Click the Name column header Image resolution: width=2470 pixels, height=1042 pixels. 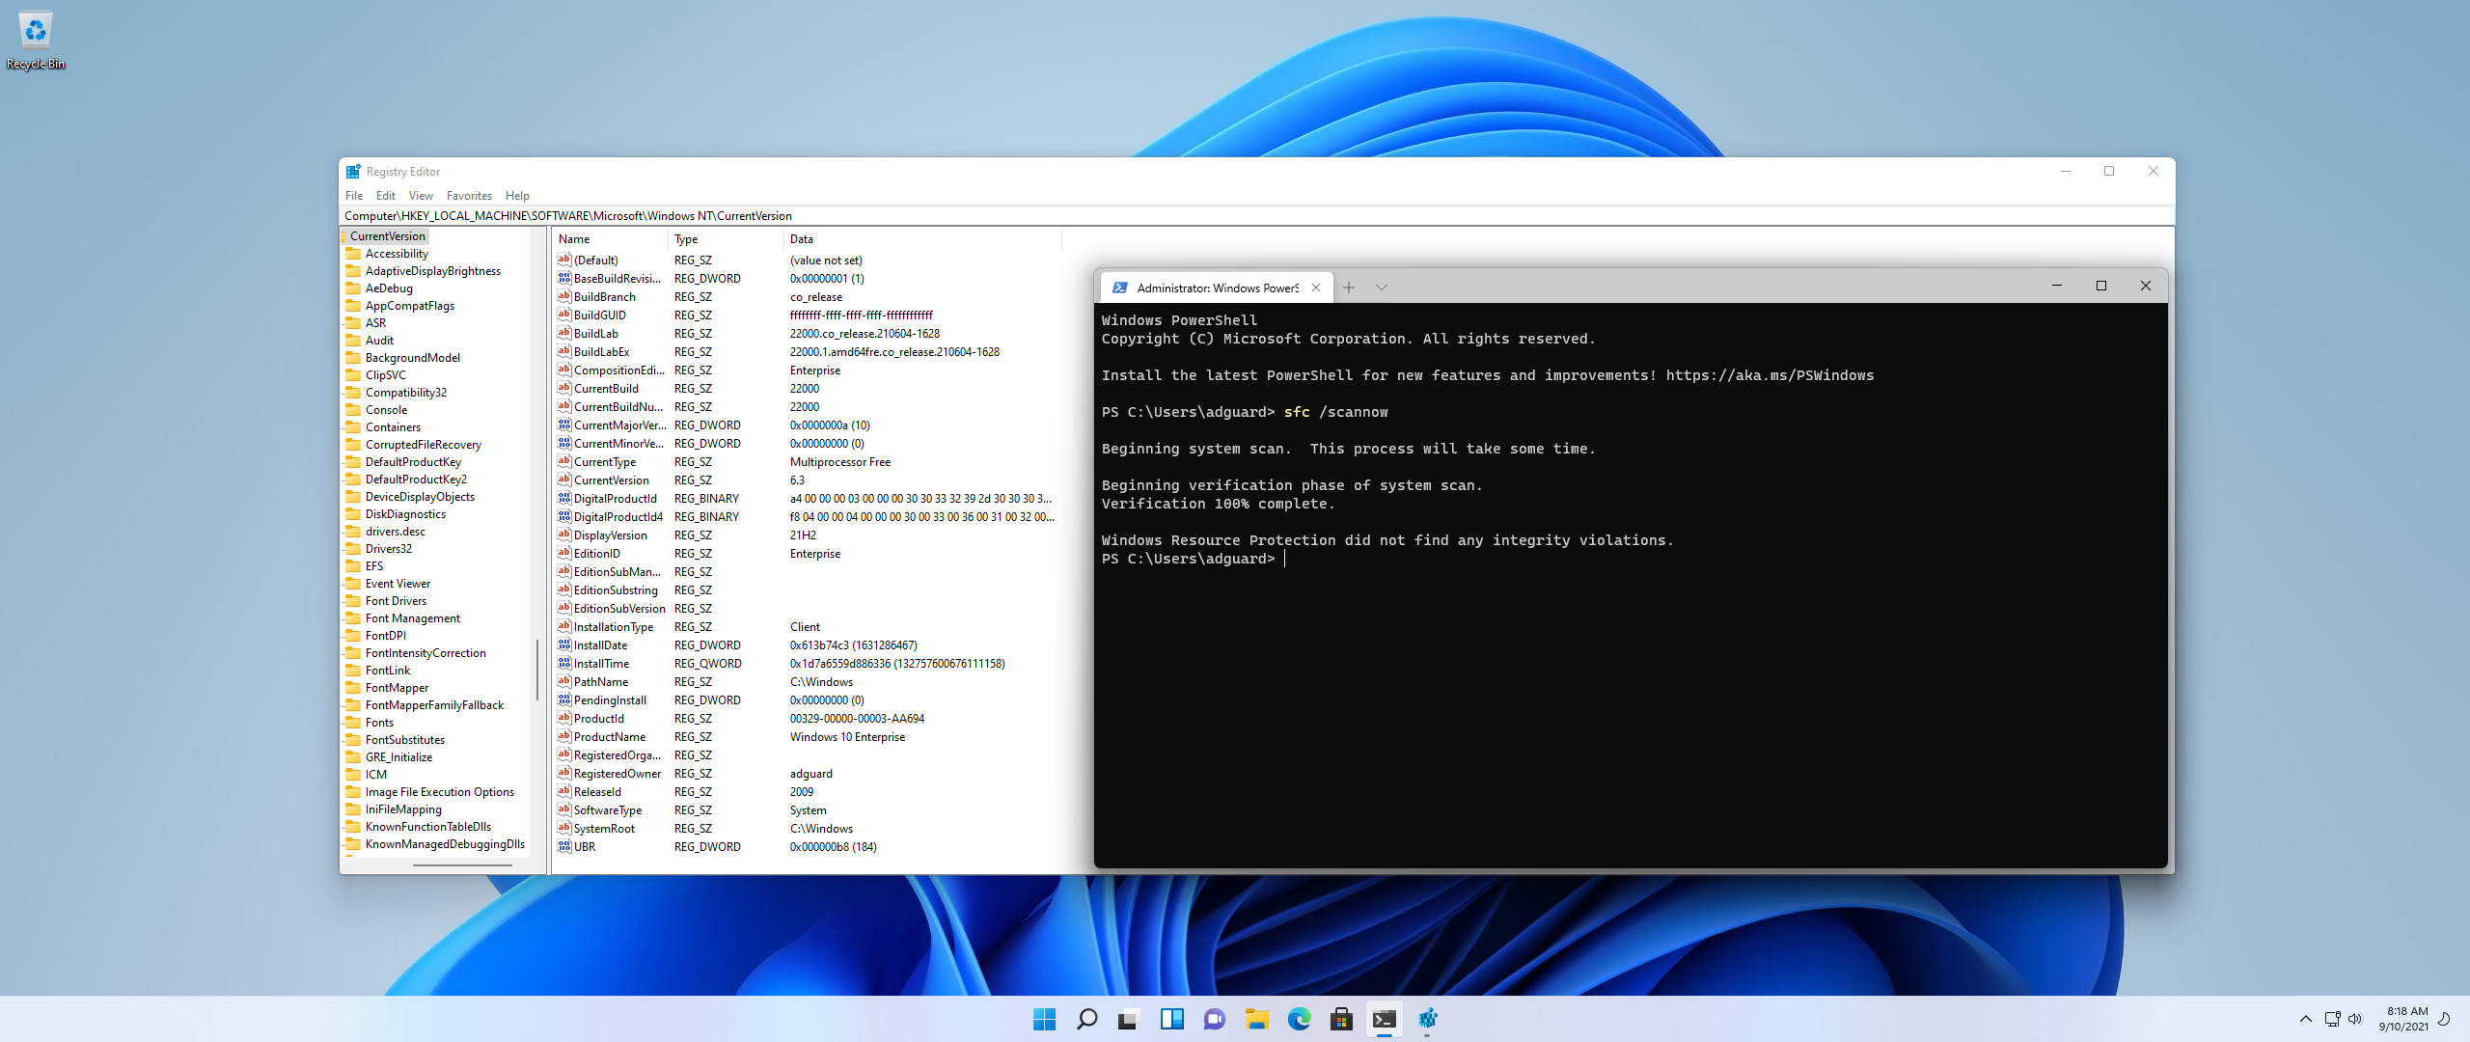(x=610, y=239)
